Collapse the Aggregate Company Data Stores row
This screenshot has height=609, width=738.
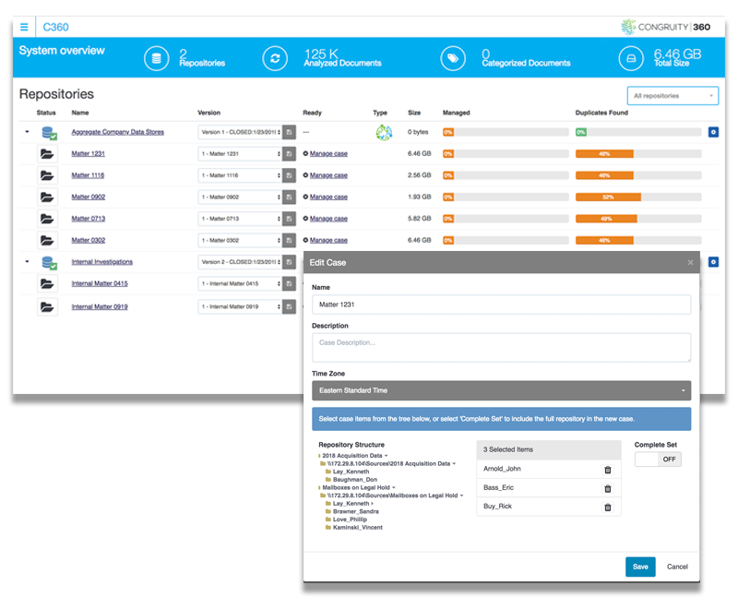(x=27, y=132)
